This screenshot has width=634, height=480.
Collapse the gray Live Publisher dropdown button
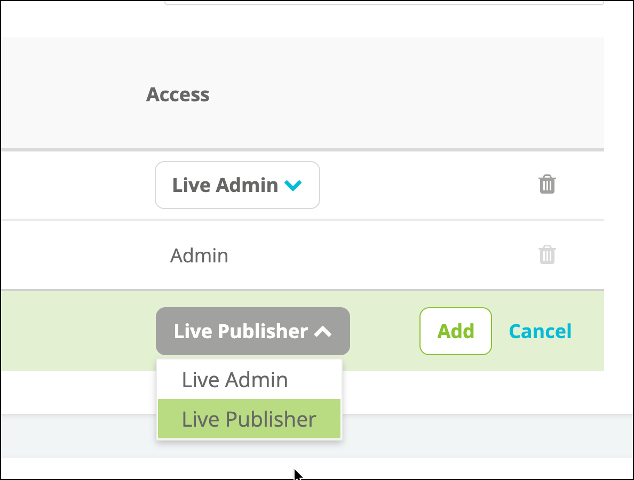click(x=253, y=331)
